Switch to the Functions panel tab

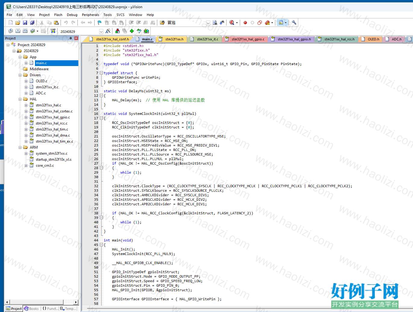tap(50, 308)
